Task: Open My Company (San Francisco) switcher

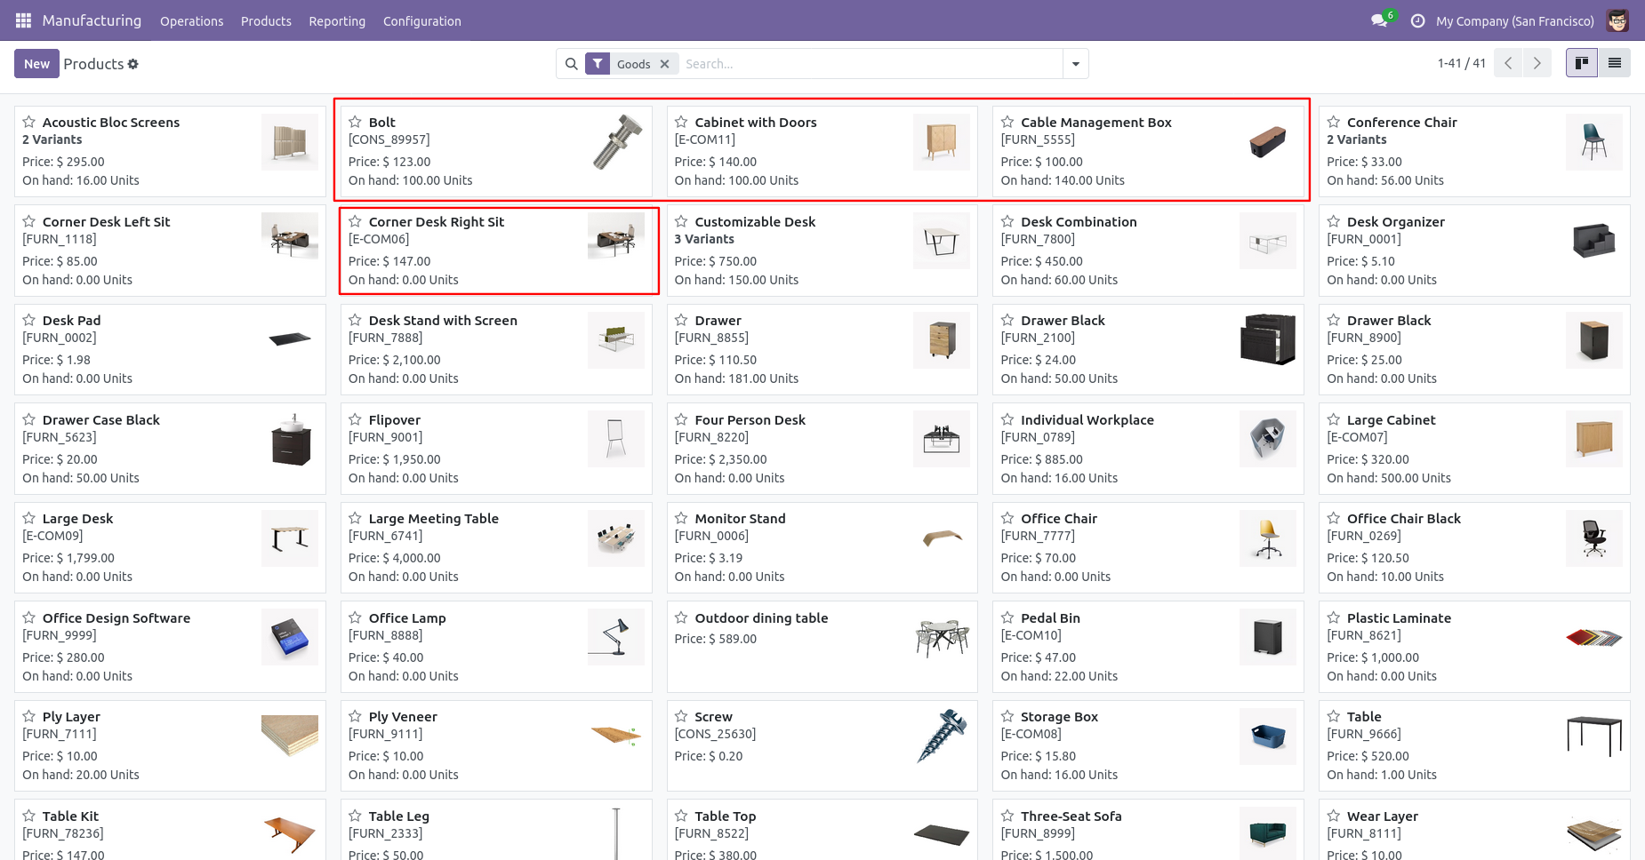Action: 1515,21
